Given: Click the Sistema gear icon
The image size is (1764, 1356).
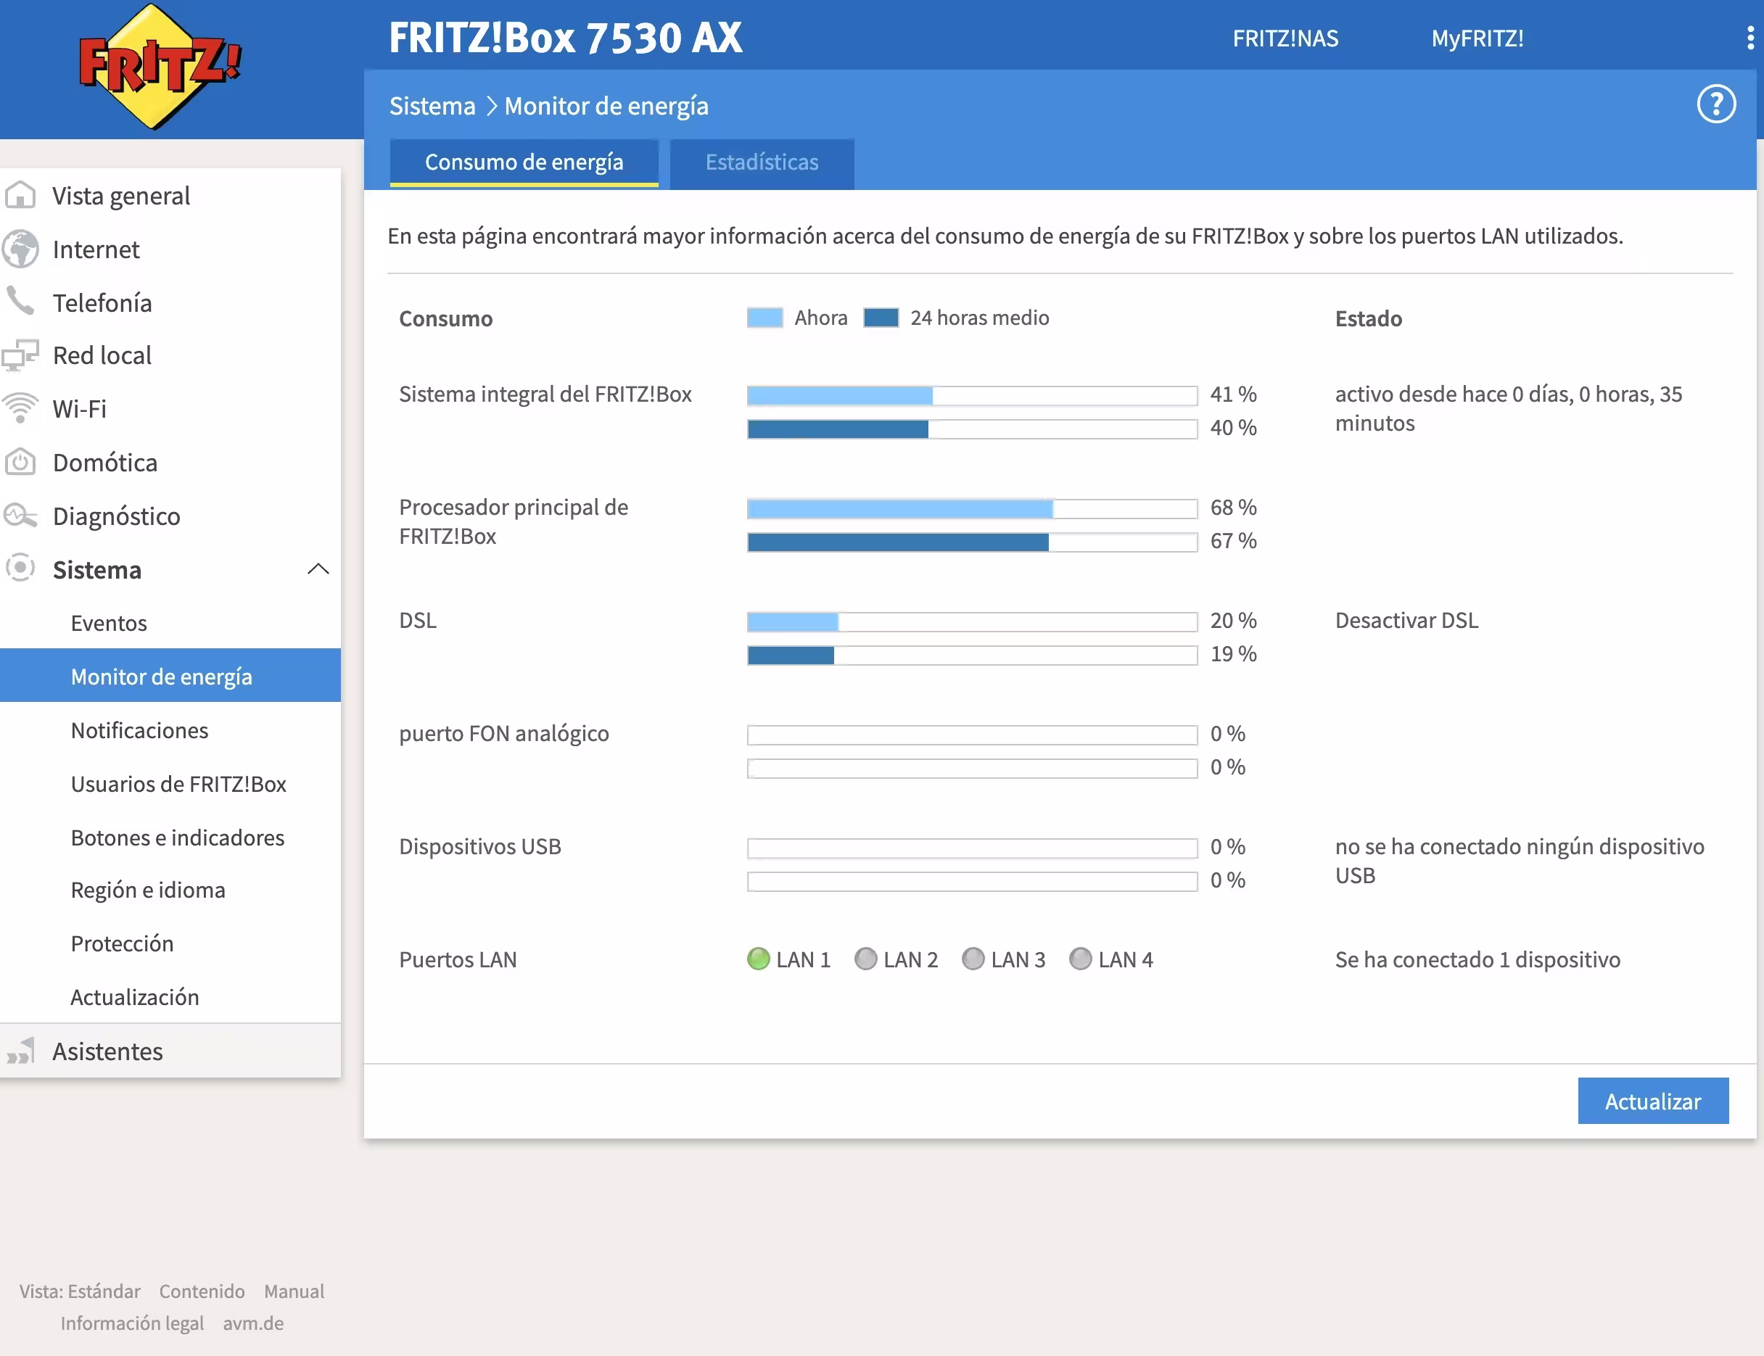Looking at the screenshot, I should [20, 569].
